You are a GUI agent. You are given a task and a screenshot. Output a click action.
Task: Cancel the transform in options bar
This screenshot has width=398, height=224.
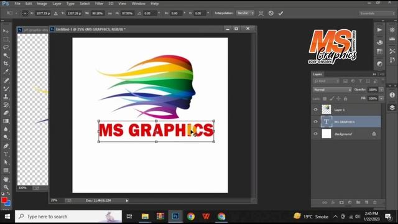click(271, 13)
